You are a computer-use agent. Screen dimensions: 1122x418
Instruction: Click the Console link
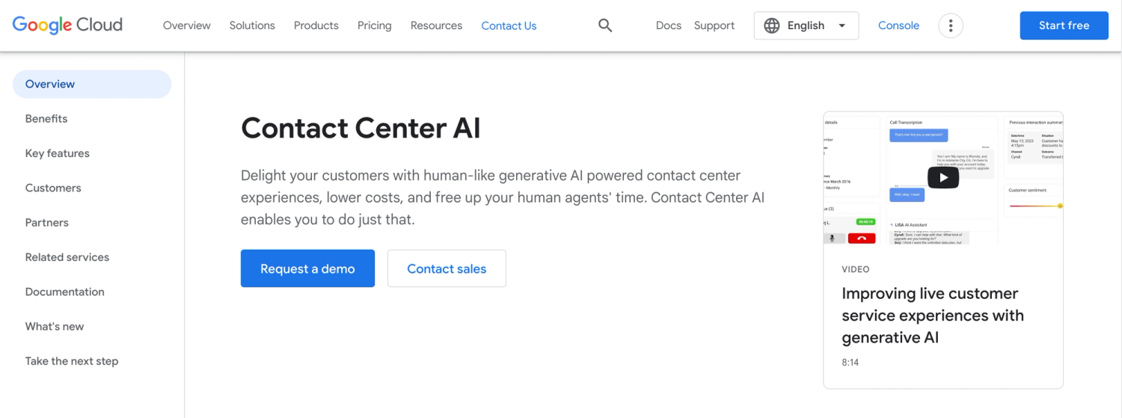pyautogui.click(x=898, y=25)
